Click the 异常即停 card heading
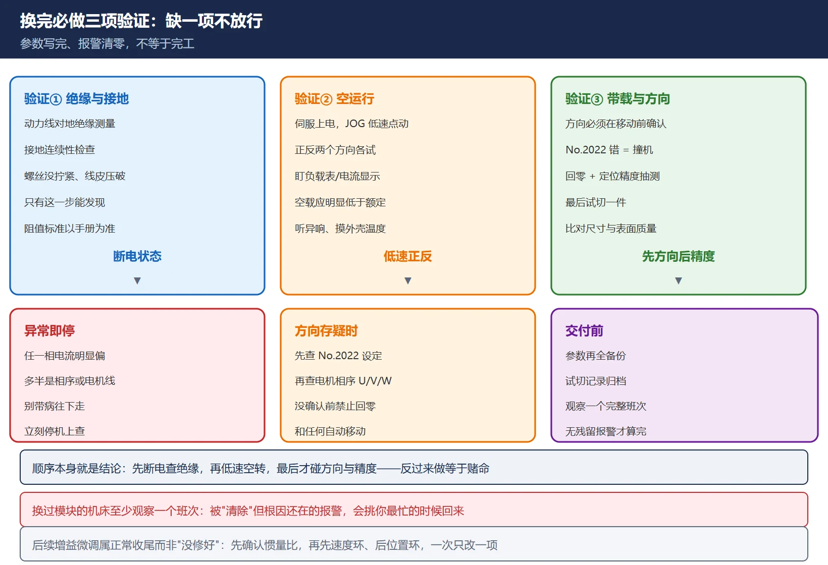This screenshot has width=828, height=565. [x=49, y=331]
